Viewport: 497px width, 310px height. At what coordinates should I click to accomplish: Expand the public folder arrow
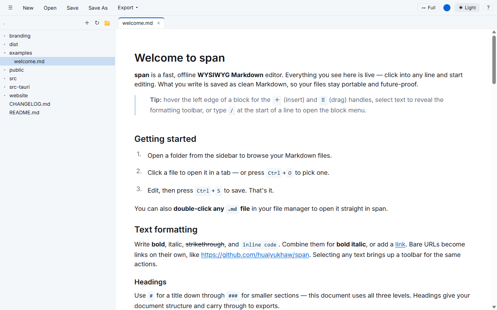coord(5,70)
